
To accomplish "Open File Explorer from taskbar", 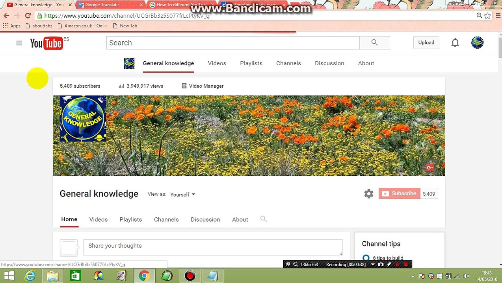I will point(53,276).
